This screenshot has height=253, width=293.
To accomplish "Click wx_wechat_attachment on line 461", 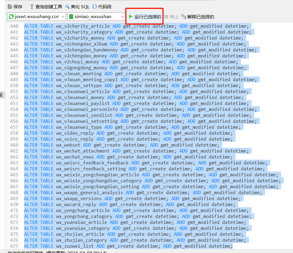I will [83, 151].
